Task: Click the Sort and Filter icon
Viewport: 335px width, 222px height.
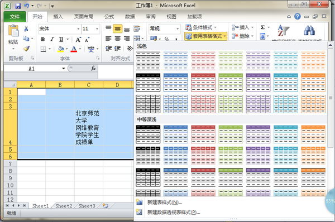Action: point(283,31)
